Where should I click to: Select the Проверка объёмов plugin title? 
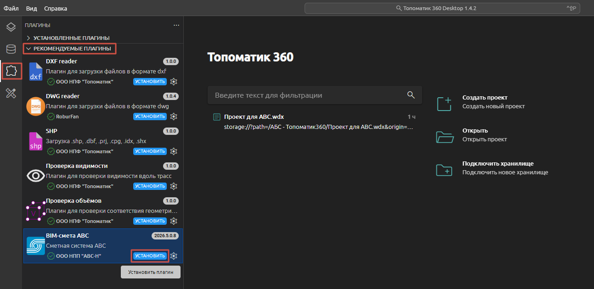coord(74,201)
